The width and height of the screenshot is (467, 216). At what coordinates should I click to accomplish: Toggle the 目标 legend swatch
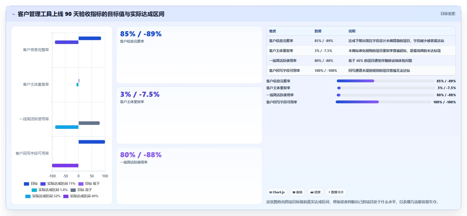coord(26,184)
